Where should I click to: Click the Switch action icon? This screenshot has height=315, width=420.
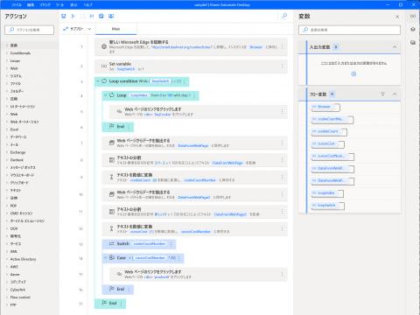click(111, 243)
